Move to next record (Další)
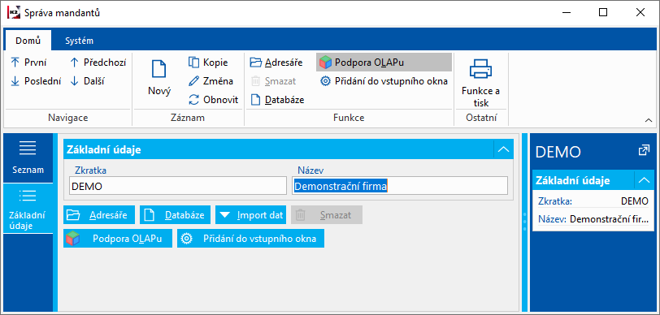 [88, 81]
